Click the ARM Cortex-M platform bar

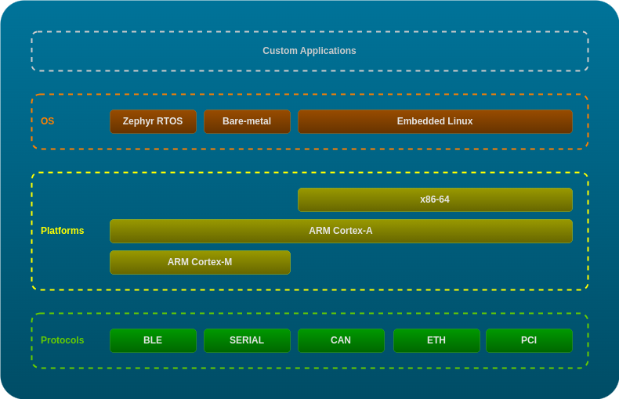(x=200, y=262)
